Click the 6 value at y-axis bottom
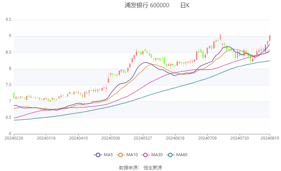 [10, 134]
